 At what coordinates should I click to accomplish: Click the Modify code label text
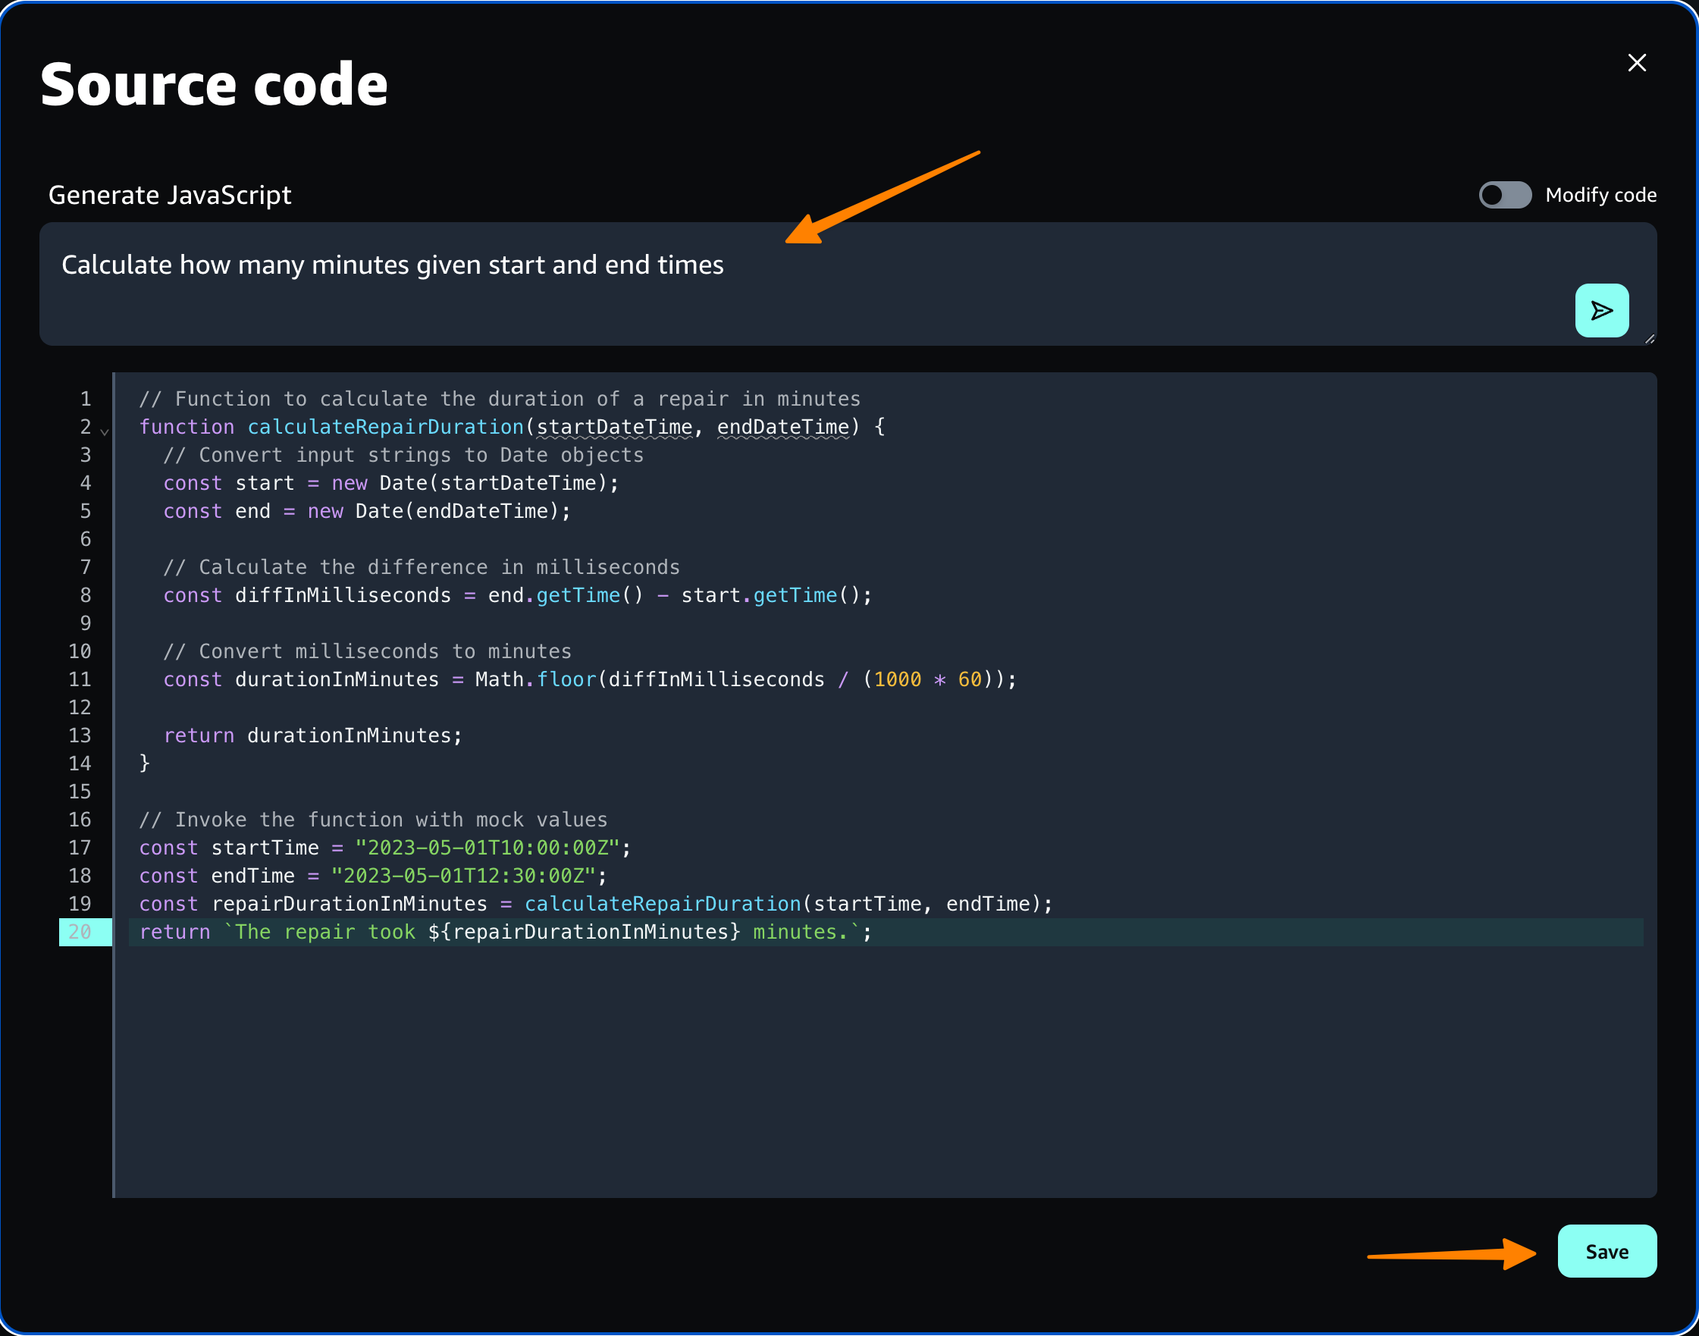(1600, 195)
